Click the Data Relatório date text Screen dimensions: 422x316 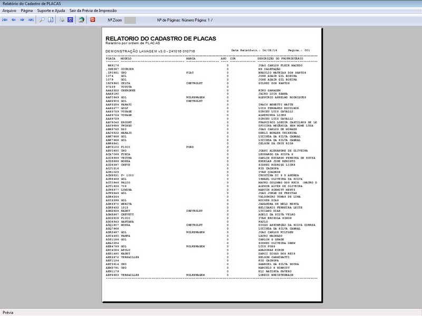254,50
